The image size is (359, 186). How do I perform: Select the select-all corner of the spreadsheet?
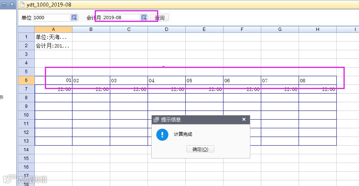26,29
